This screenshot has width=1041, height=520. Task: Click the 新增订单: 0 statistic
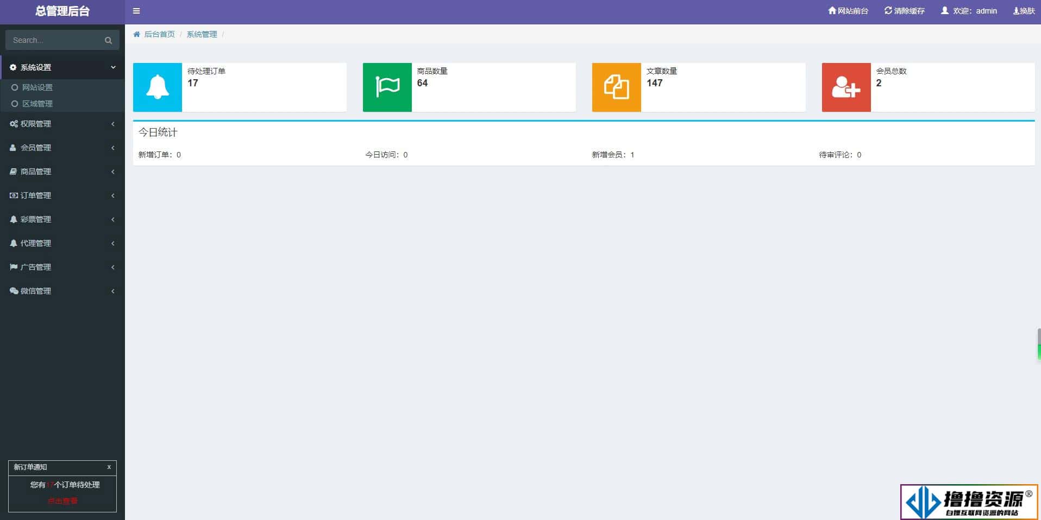(x=160, y=155)
